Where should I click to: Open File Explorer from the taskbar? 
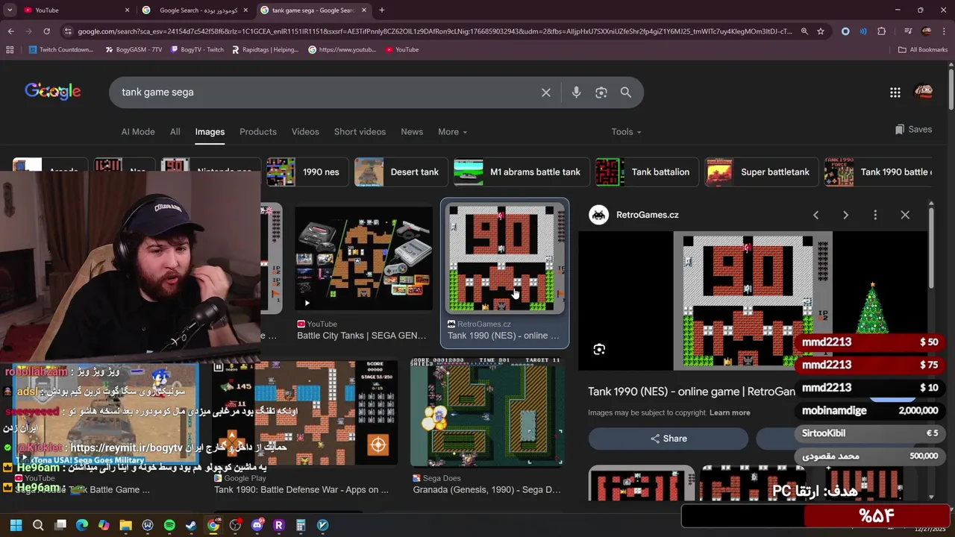click(125, 525)
